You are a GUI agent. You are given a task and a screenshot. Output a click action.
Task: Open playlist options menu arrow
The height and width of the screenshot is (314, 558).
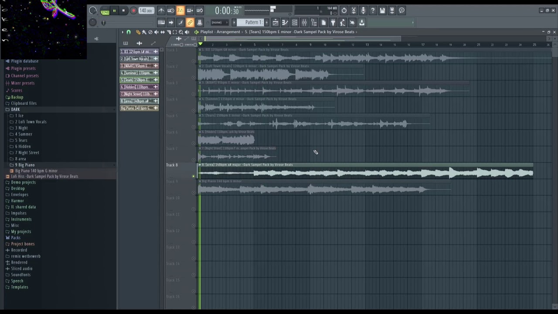(122, 32)
